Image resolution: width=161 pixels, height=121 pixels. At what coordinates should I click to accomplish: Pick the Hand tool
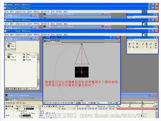(129, 47)
